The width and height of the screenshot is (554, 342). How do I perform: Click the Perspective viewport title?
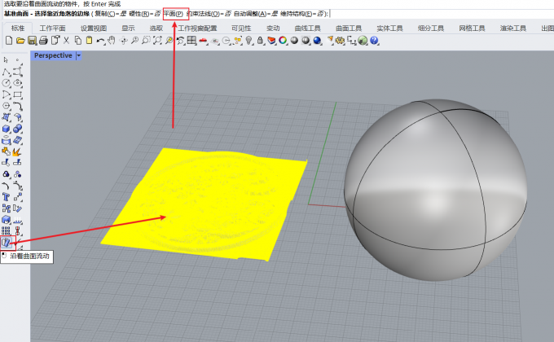pyautogui.click(x=53, y=55)
